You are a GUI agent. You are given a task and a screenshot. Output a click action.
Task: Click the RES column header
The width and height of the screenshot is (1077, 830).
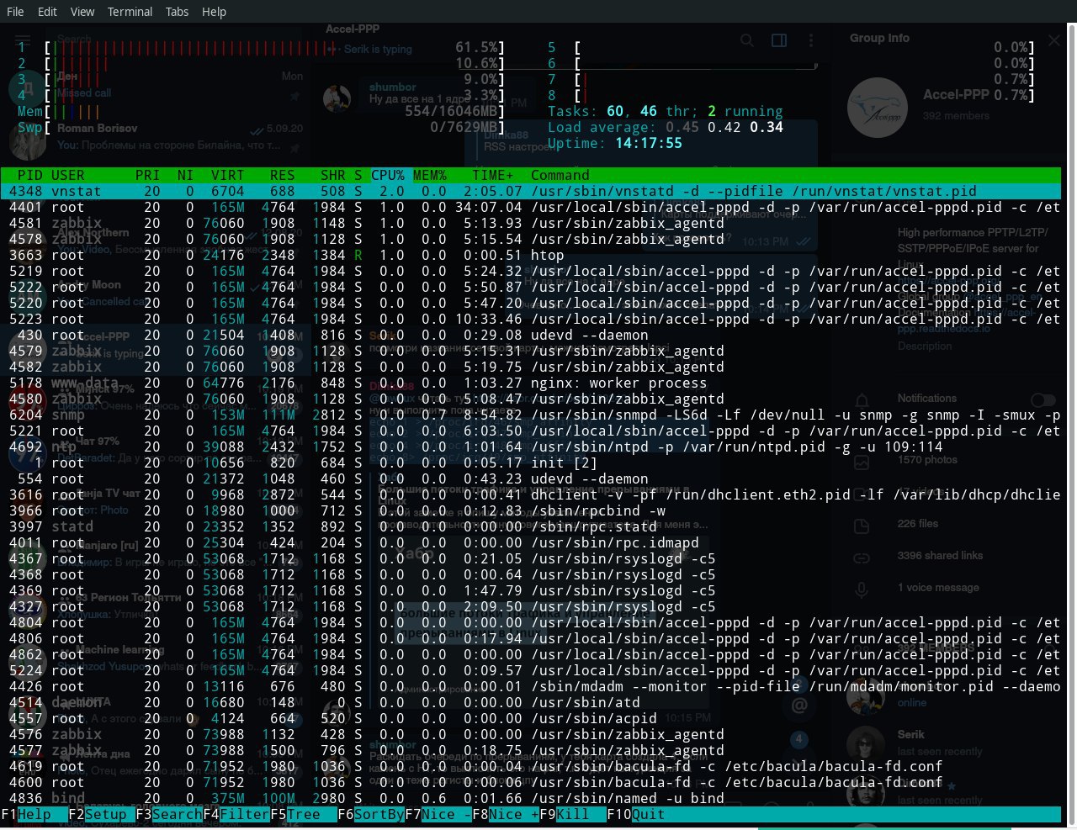pyautogui.click(x=282, y=175)
